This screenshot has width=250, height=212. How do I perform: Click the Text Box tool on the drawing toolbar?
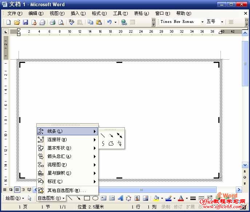[x=103, y=198]
